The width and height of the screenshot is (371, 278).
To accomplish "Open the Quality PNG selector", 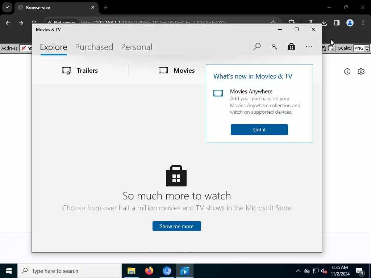I will point(362,48).
